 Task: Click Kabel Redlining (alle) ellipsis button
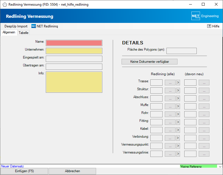pyautogui.click(x=170, y=130)
